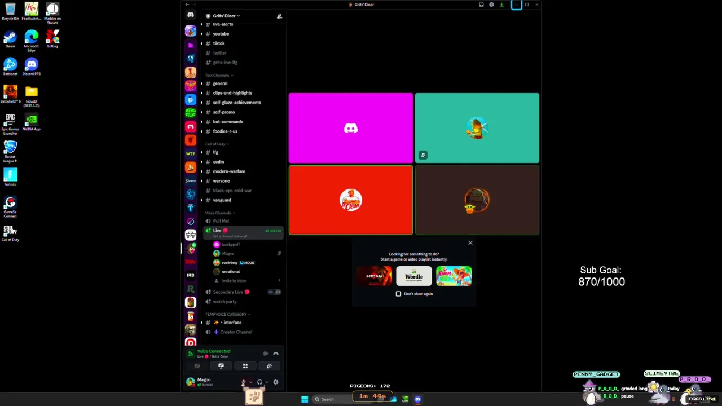The height and width of the screenshot is (406, 722).
Task: Open Fortnite desktop shortcut
Action: point(10,177)
